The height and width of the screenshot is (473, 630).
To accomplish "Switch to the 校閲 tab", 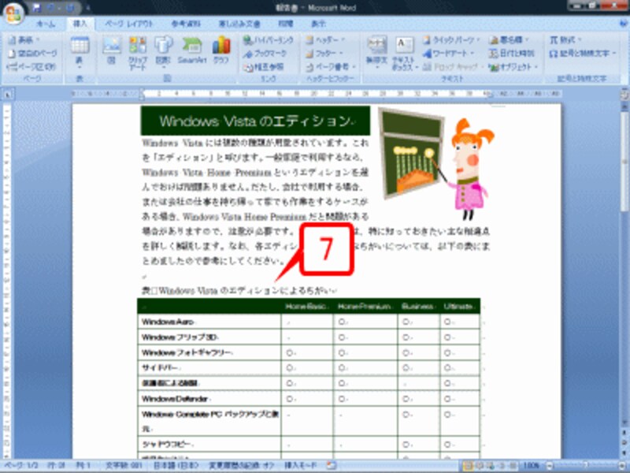I will [286, 24].
